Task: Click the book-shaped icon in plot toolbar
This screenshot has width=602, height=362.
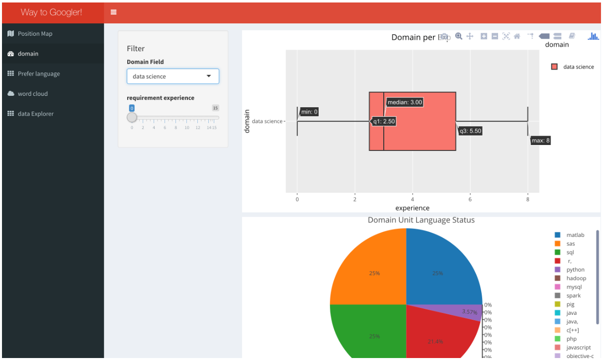Action: pyautogui.click(x=572, y=36)
